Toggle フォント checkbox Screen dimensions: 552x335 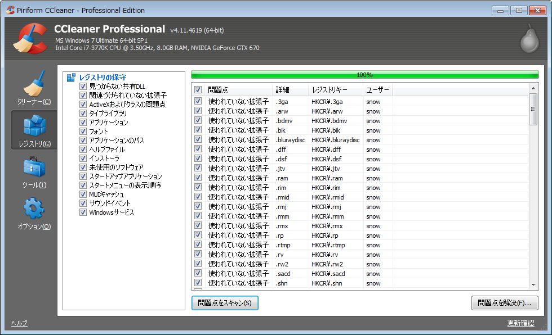tap(83, 132)
